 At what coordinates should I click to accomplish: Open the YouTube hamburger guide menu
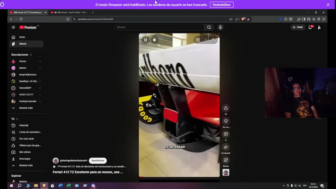coord(13,27)
